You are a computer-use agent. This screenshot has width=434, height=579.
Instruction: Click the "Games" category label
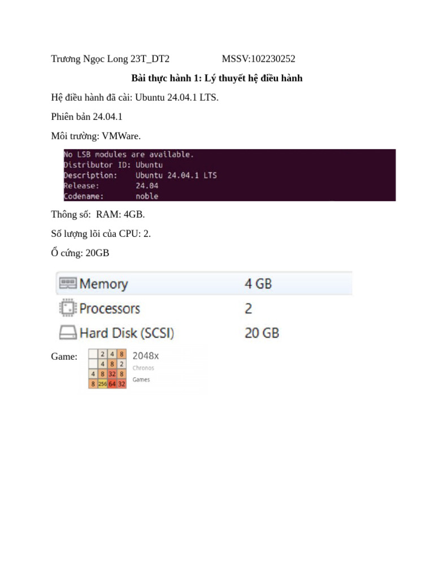coord(141,380)
